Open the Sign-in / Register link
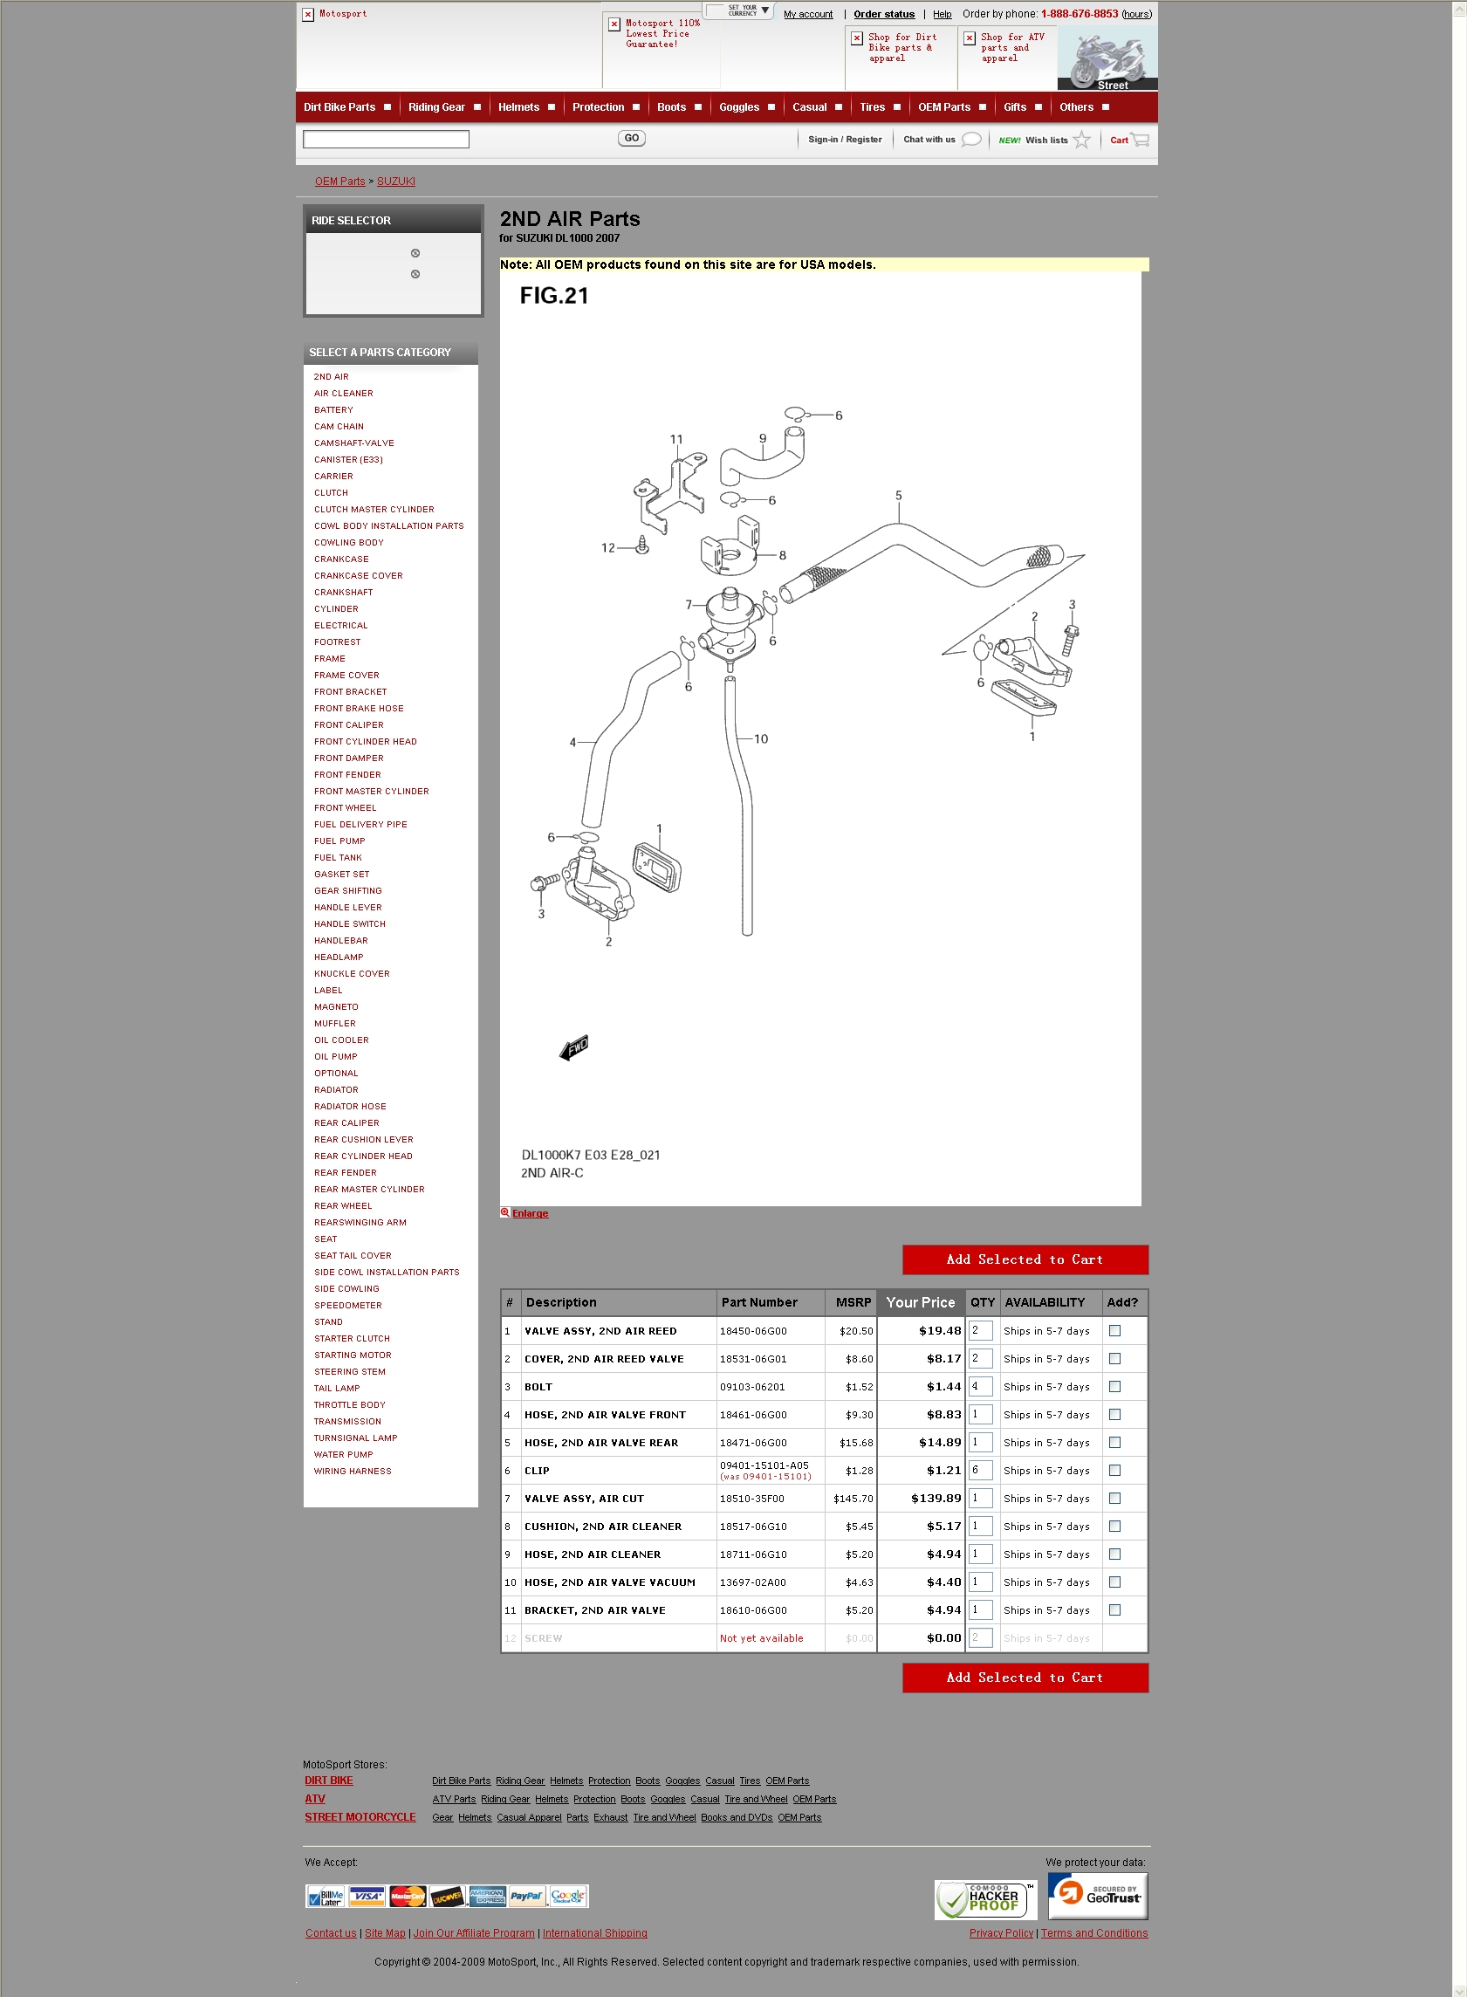1467x1997 pixels. (x=845, y=140)
